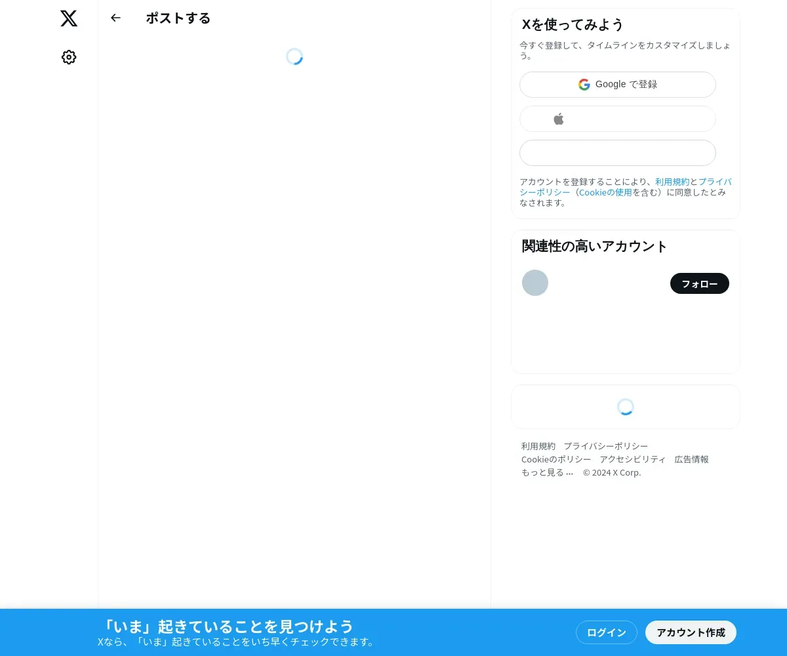Click the ポストする page heading
Image resolution: width=787 pixels, height=656 pixels.
[178, 18]
